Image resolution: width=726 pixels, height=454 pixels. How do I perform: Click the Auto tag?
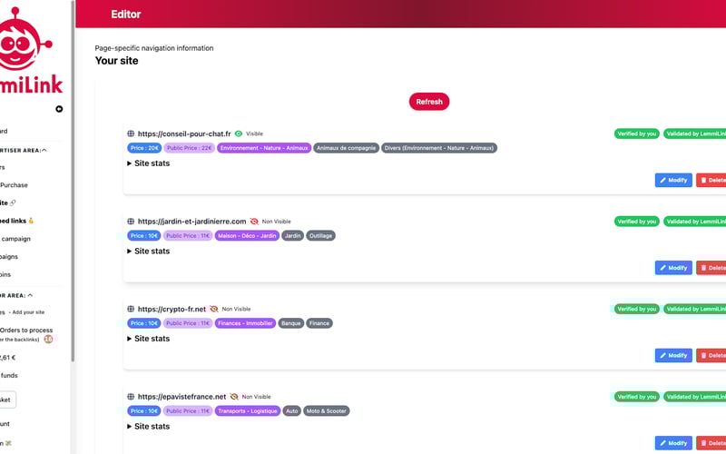pos(291,411)
